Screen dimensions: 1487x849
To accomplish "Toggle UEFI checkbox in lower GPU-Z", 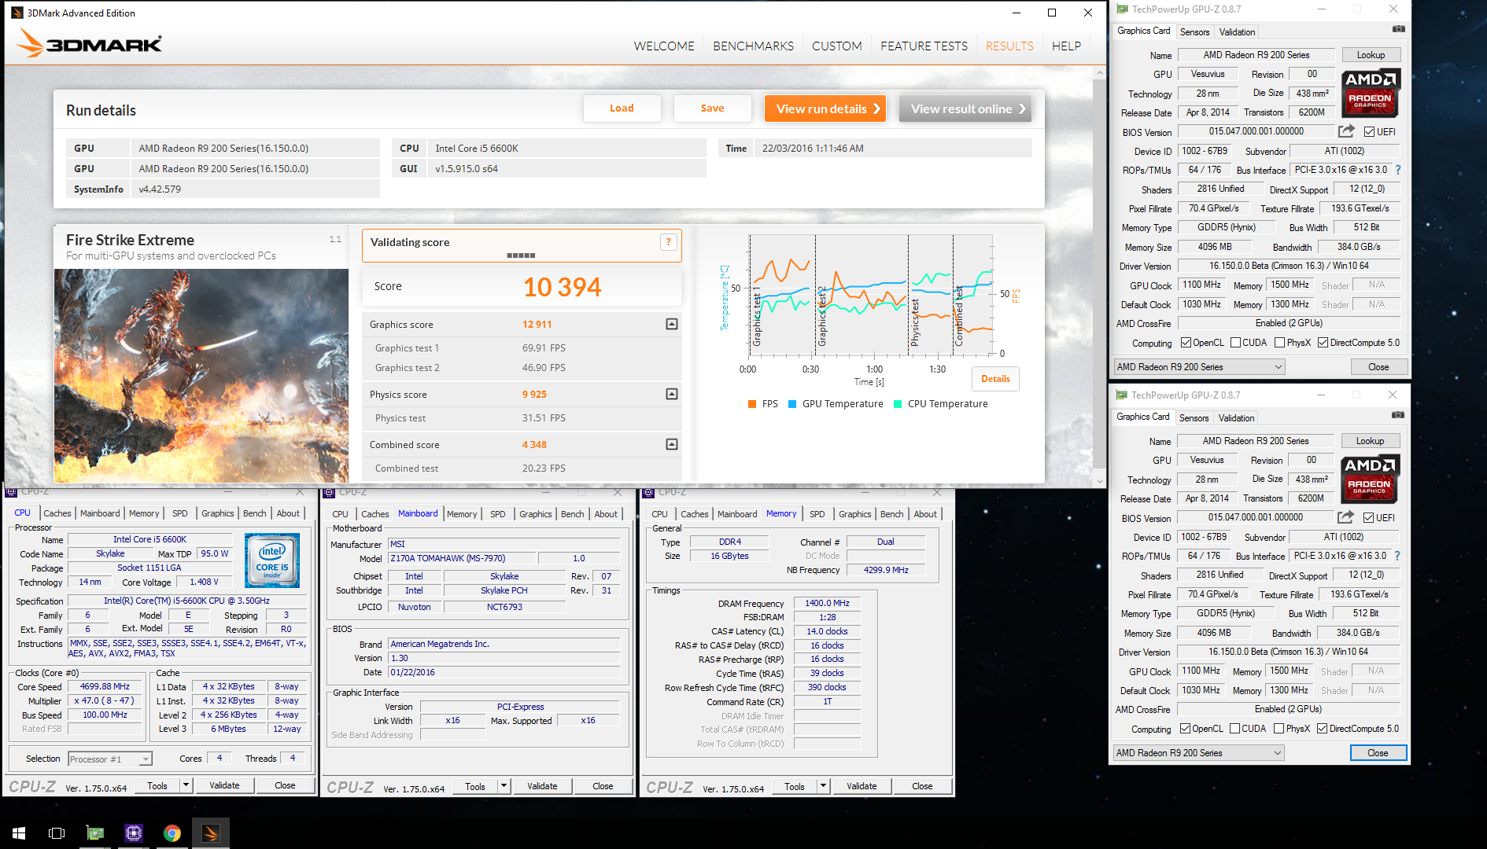I will 1368,518.
